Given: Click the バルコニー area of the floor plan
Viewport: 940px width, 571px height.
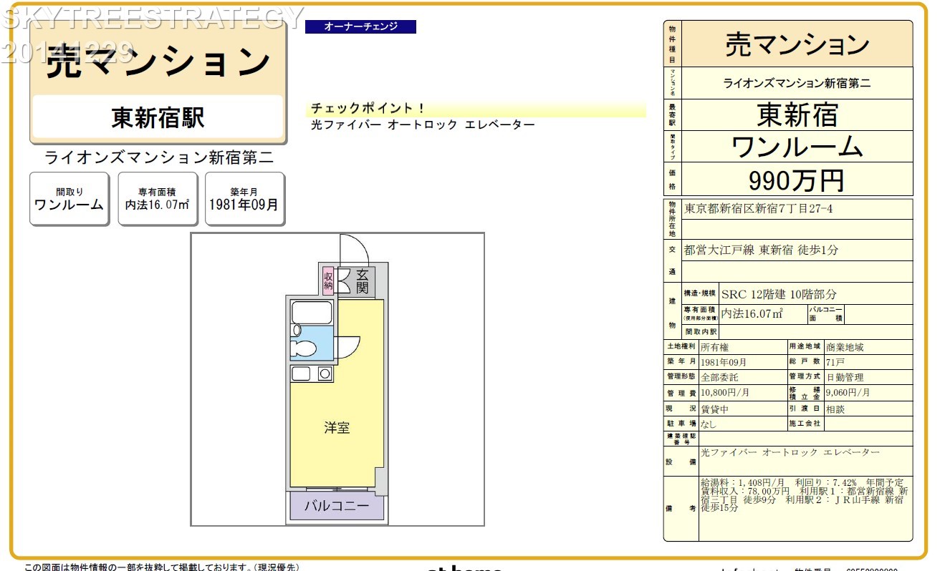Looking at the screenshot, I should tap(337, 507).
